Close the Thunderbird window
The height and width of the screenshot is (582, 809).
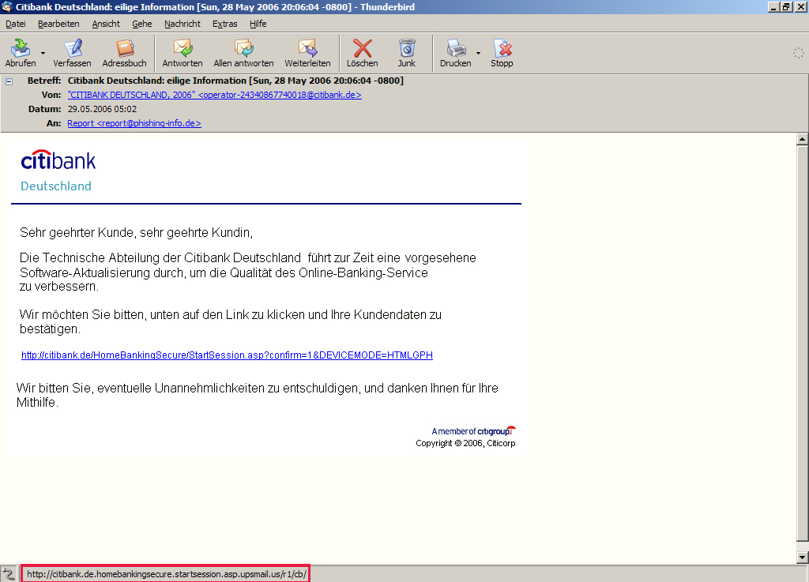(800, 6)
